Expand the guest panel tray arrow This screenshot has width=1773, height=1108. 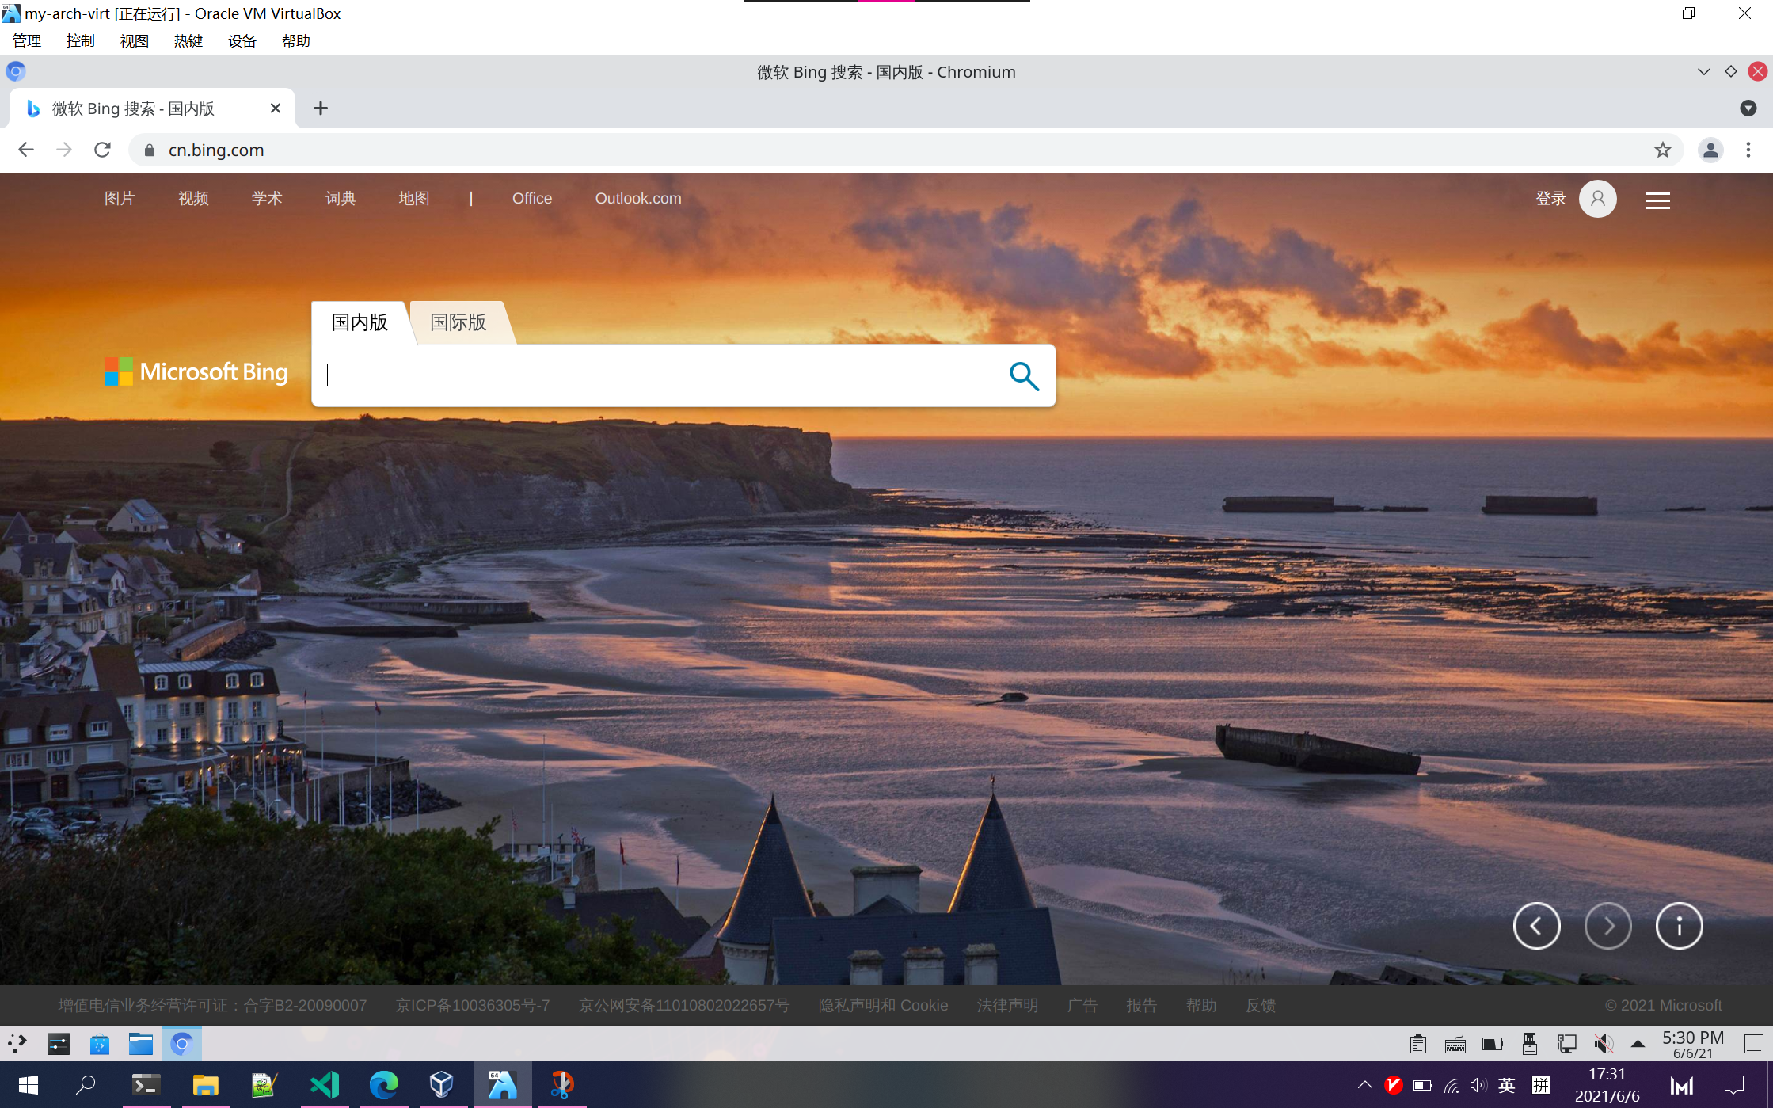click(1638, 1044)
